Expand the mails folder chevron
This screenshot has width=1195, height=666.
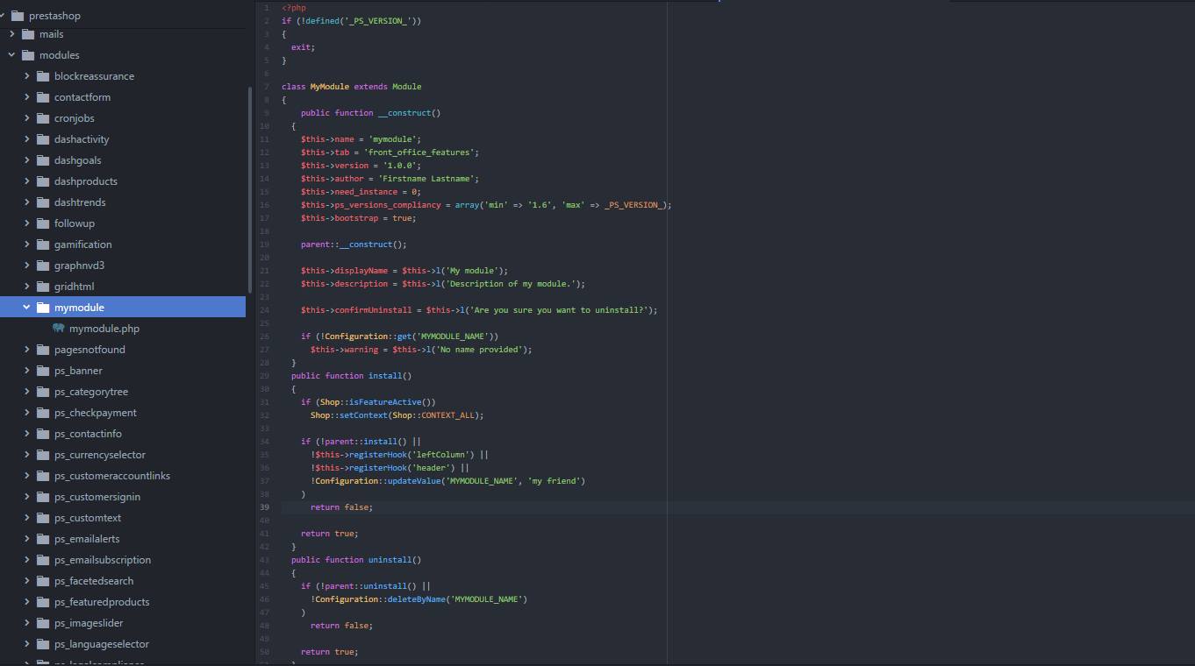click(12, 34)
